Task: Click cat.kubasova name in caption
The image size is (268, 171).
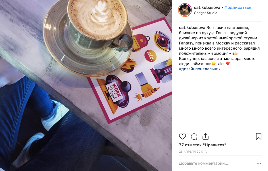Action: 192,28
